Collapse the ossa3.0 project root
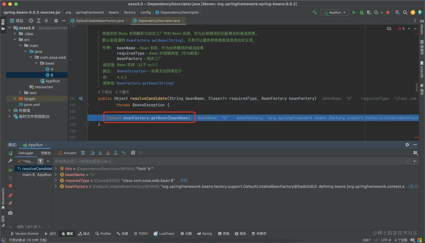The width and height of the screenshot is (425, 243). [x=10, y=28]
